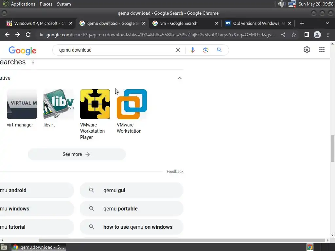
Task: Open the Places menu
Action: pyautogui.click(x=46, y=4)
